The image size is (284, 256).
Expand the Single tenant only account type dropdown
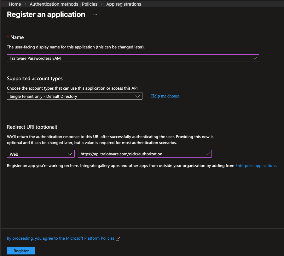tap(74, 96)
